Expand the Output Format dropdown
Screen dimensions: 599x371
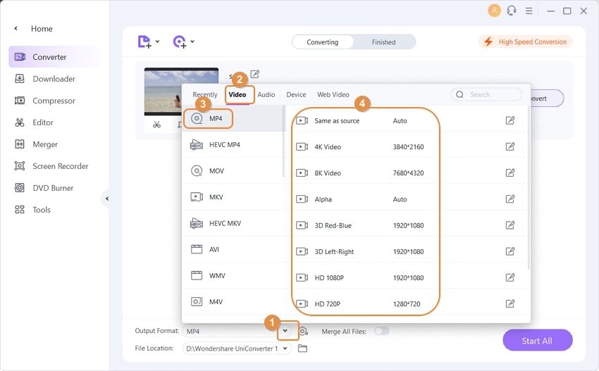click(x=285, y=331)
